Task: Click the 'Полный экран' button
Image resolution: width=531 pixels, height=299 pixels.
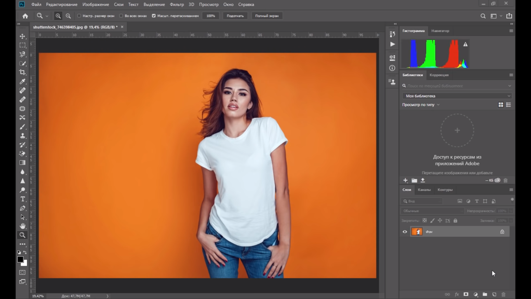Action: click(267, 16)
